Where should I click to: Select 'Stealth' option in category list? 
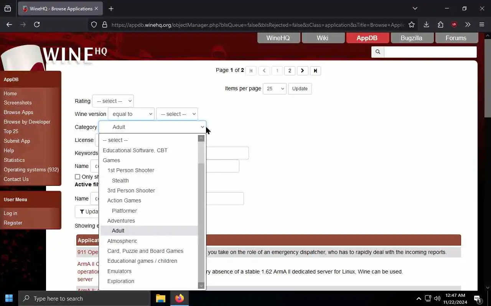pos(149,181)
